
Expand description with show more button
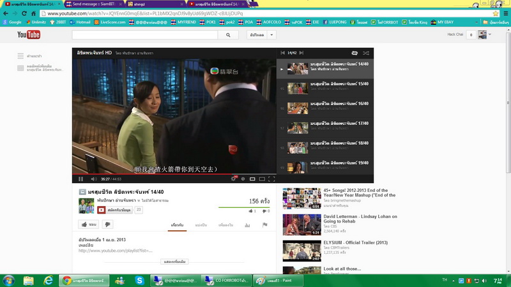[174, 261]
